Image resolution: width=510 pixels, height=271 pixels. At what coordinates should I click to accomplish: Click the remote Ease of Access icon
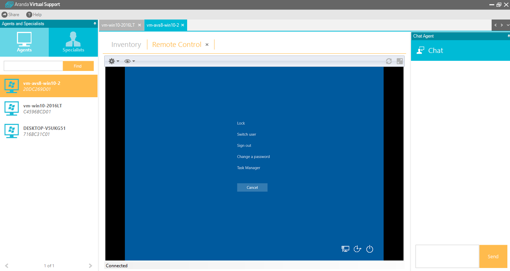click(x=357, y=249)
